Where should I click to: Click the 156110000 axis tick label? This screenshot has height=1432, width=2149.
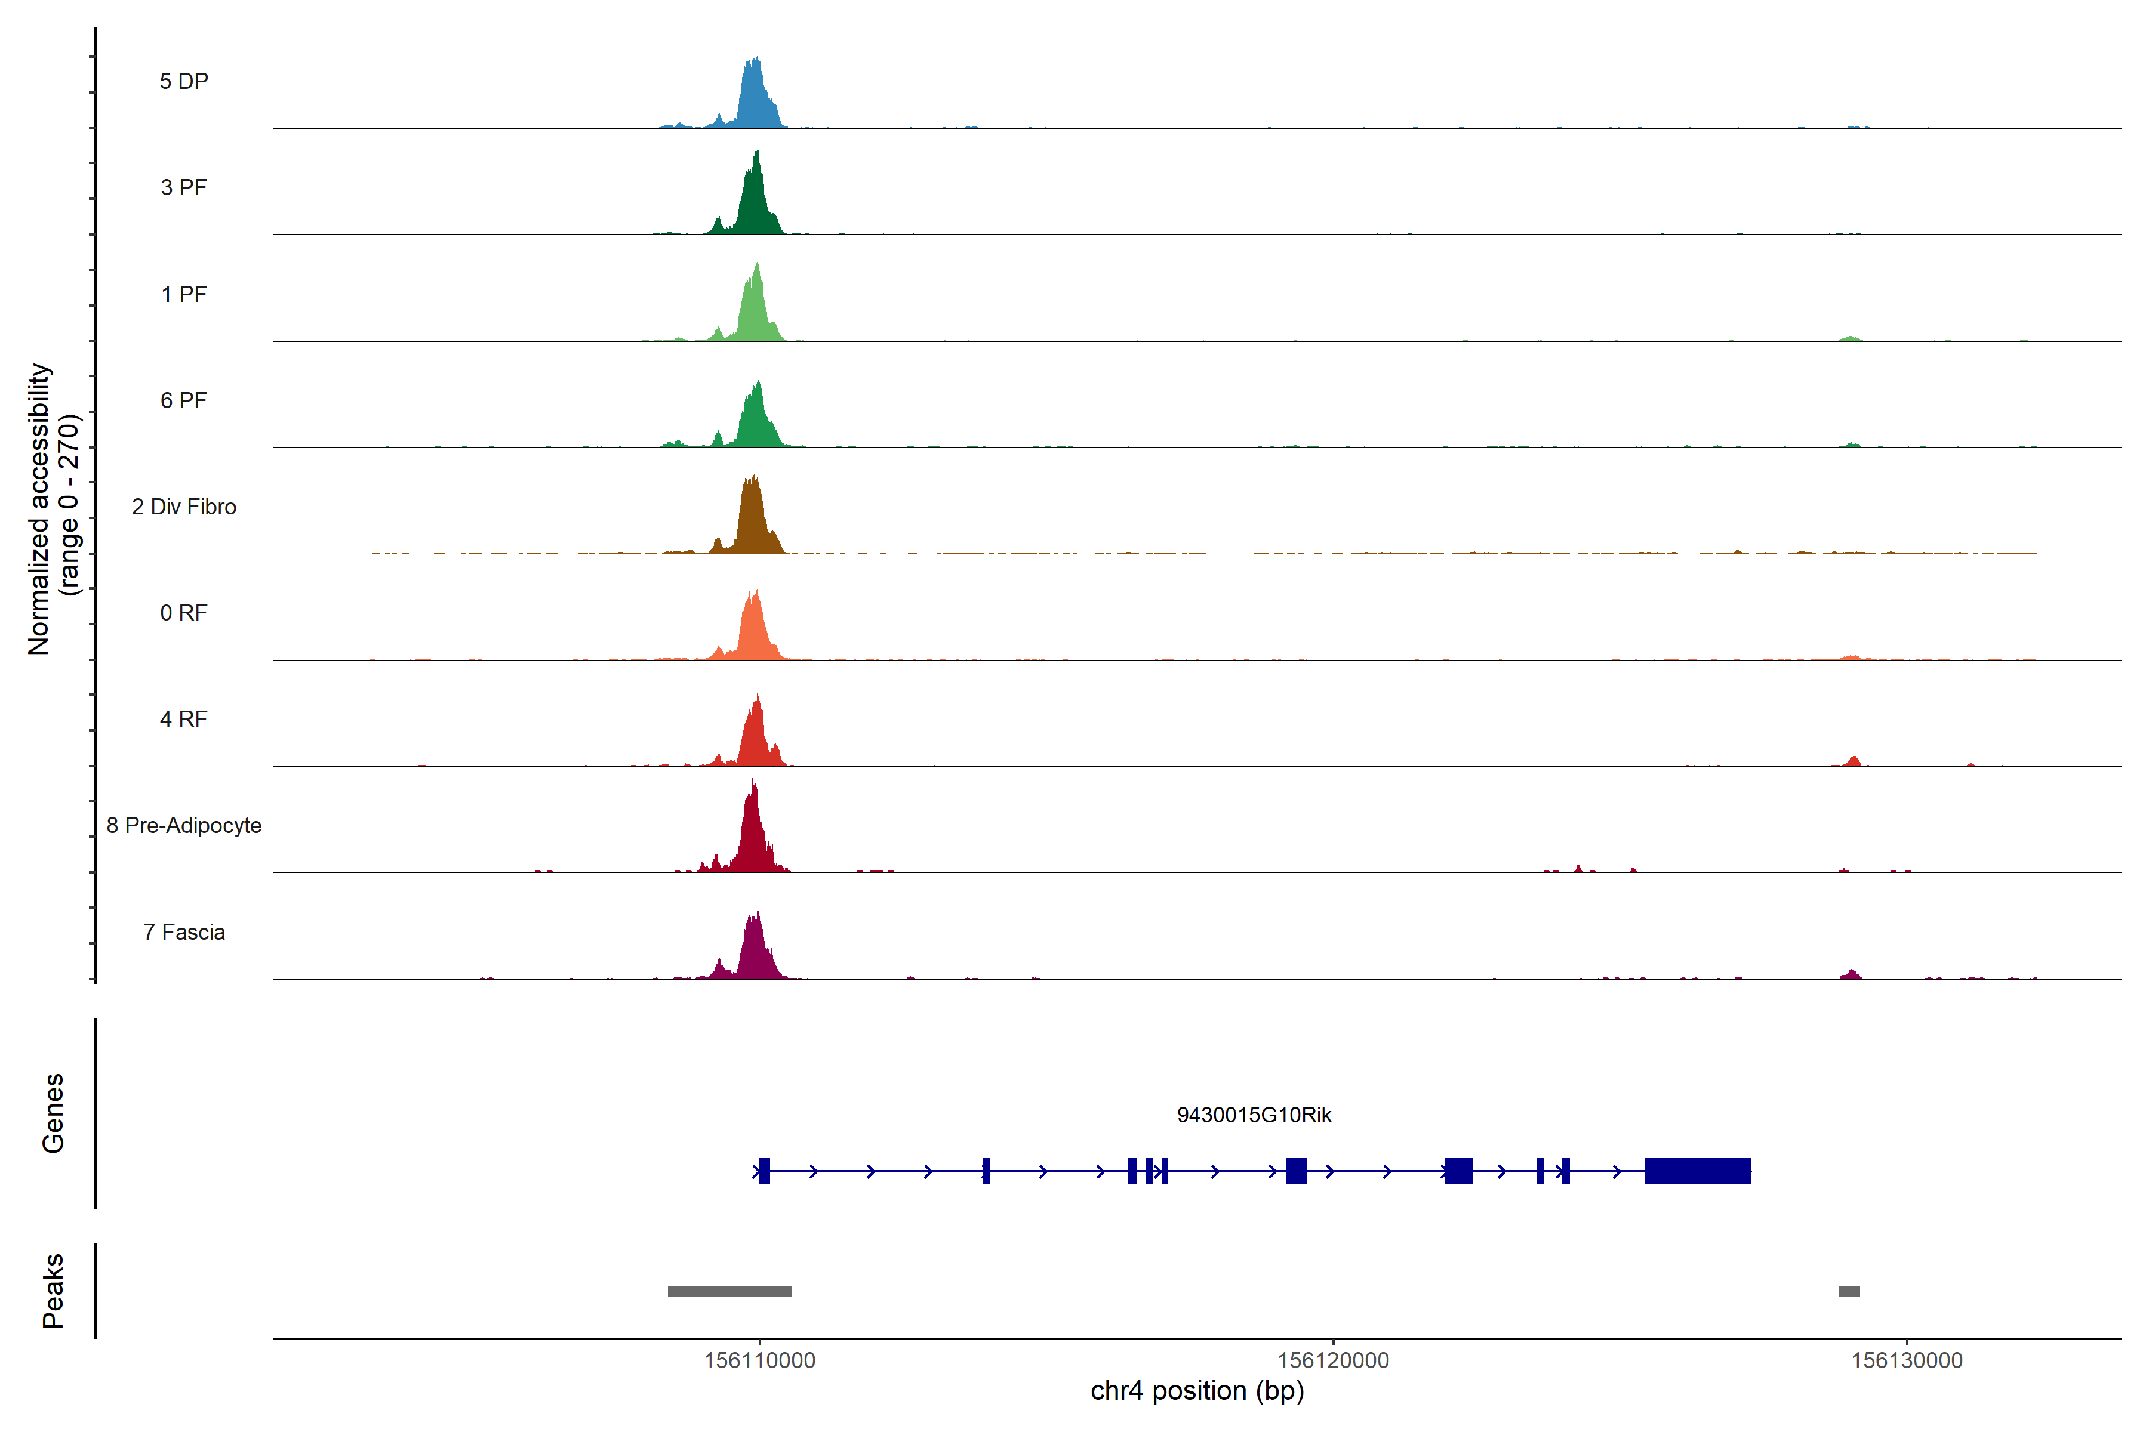click(759, 1361)
